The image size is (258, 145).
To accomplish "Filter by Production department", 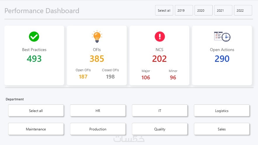I will 98,129.
